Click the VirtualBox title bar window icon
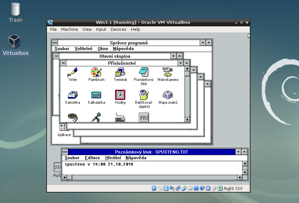 coord(50,22)
